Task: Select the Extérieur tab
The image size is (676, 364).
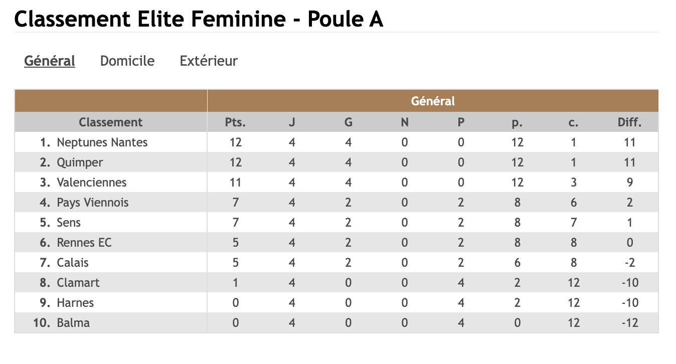Action: 209,61
